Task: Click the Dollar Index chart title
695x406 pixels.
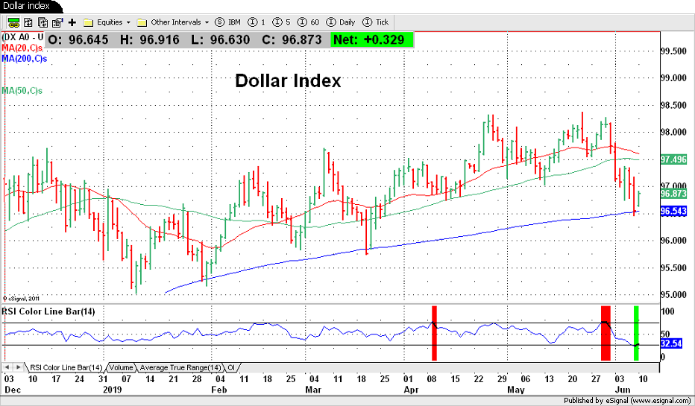Action: pyautogui.click(x=288, y=81)
